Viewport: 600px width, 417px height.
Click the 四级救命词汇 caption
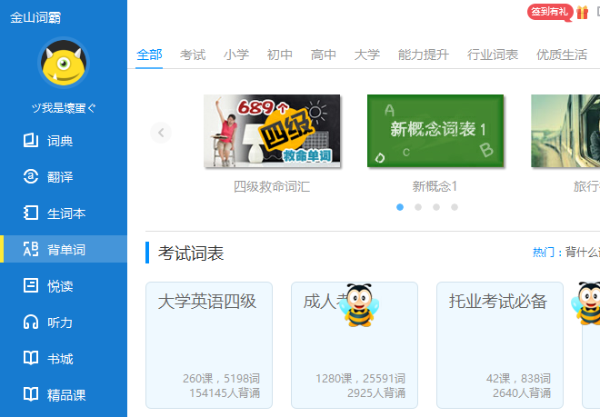pos(272,186)
